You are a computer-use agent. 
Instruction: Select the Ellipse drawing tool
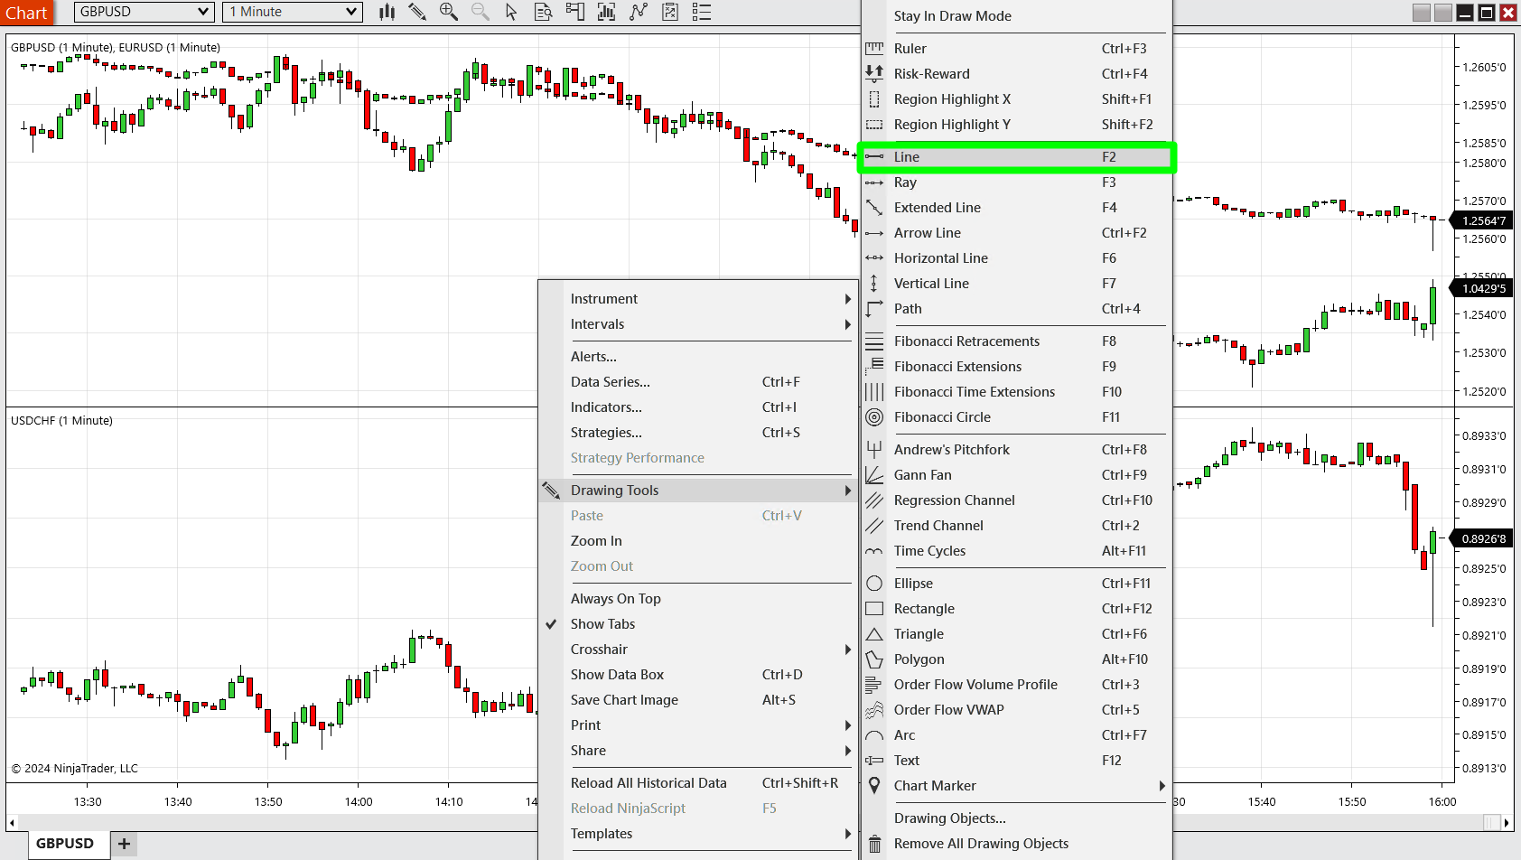point(913,584)
